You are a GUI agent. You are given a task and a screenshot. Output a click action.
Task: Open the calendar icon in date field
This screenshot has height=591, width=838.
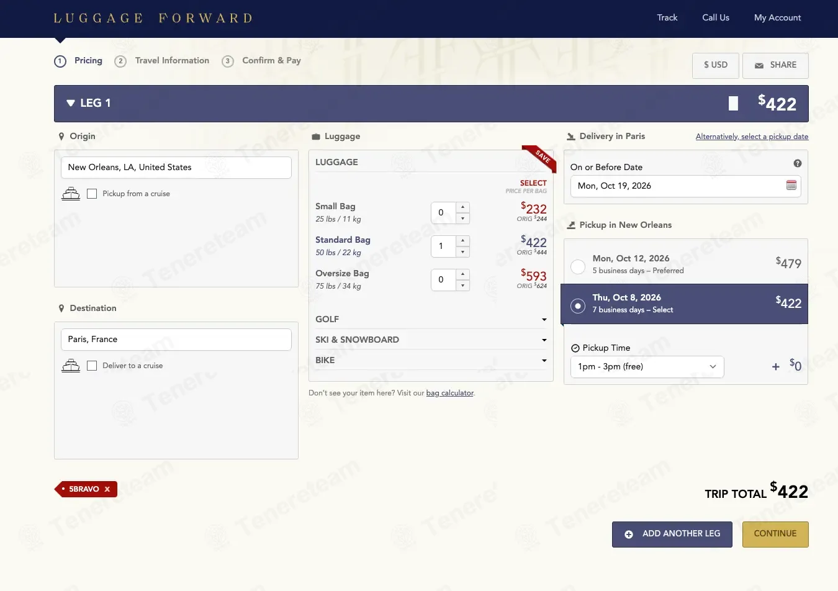(x=791, y=186)
